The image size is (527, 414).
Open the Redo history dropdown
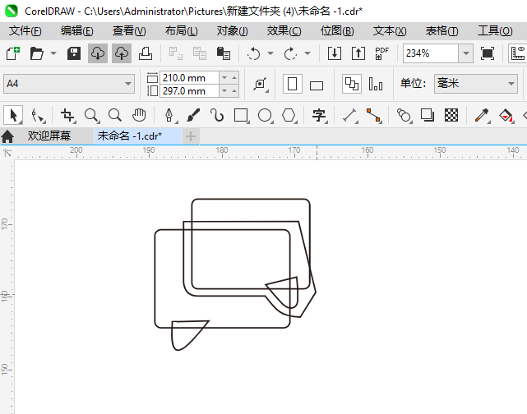pyautogui.click(x=307, y=53)
